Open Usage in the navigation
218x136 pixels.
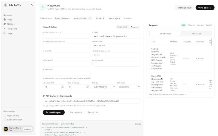[10, 33]
